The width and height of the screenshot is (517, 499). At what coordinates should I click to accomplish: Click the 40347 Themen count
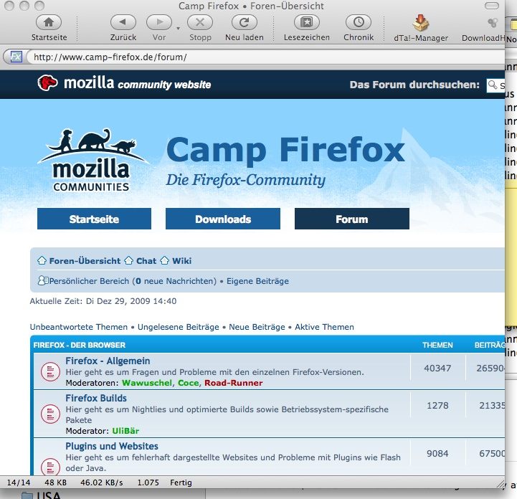(437, 368)
